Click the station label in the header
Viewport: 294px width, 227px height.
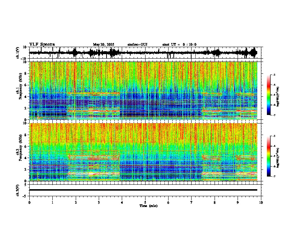[137, 45]
